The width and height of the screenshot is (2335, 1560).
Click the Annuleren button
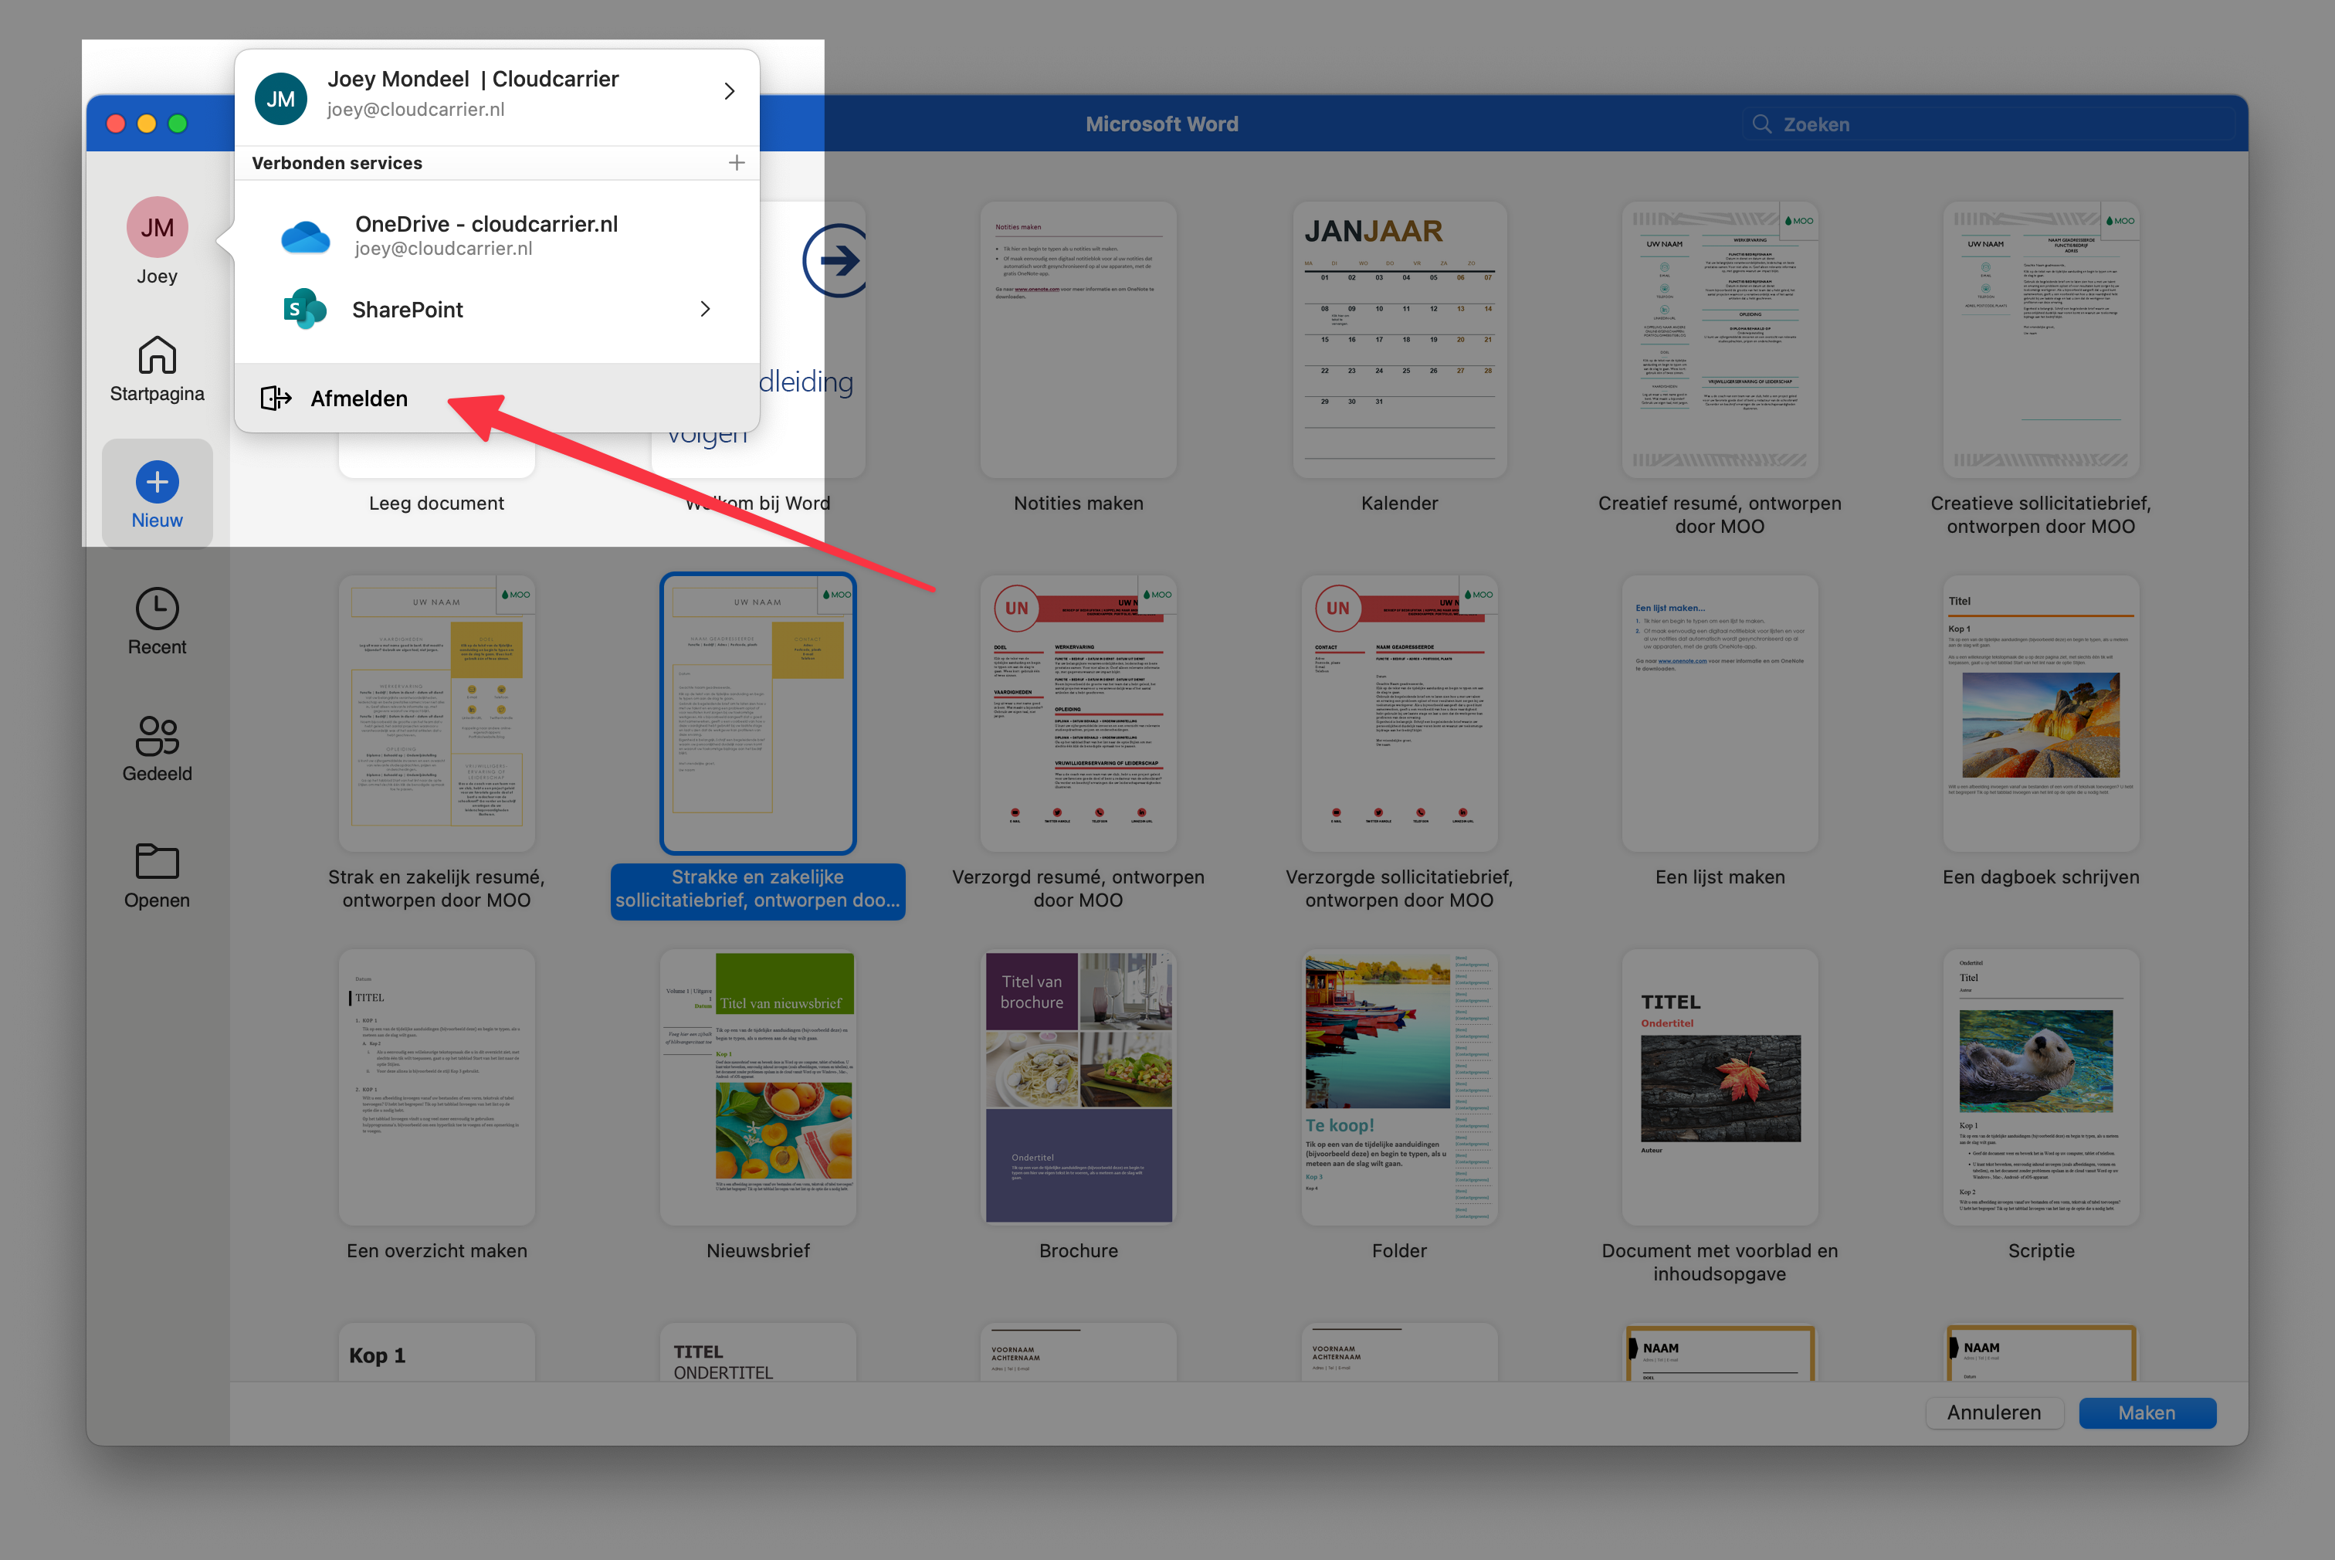coord(1994,1412)
